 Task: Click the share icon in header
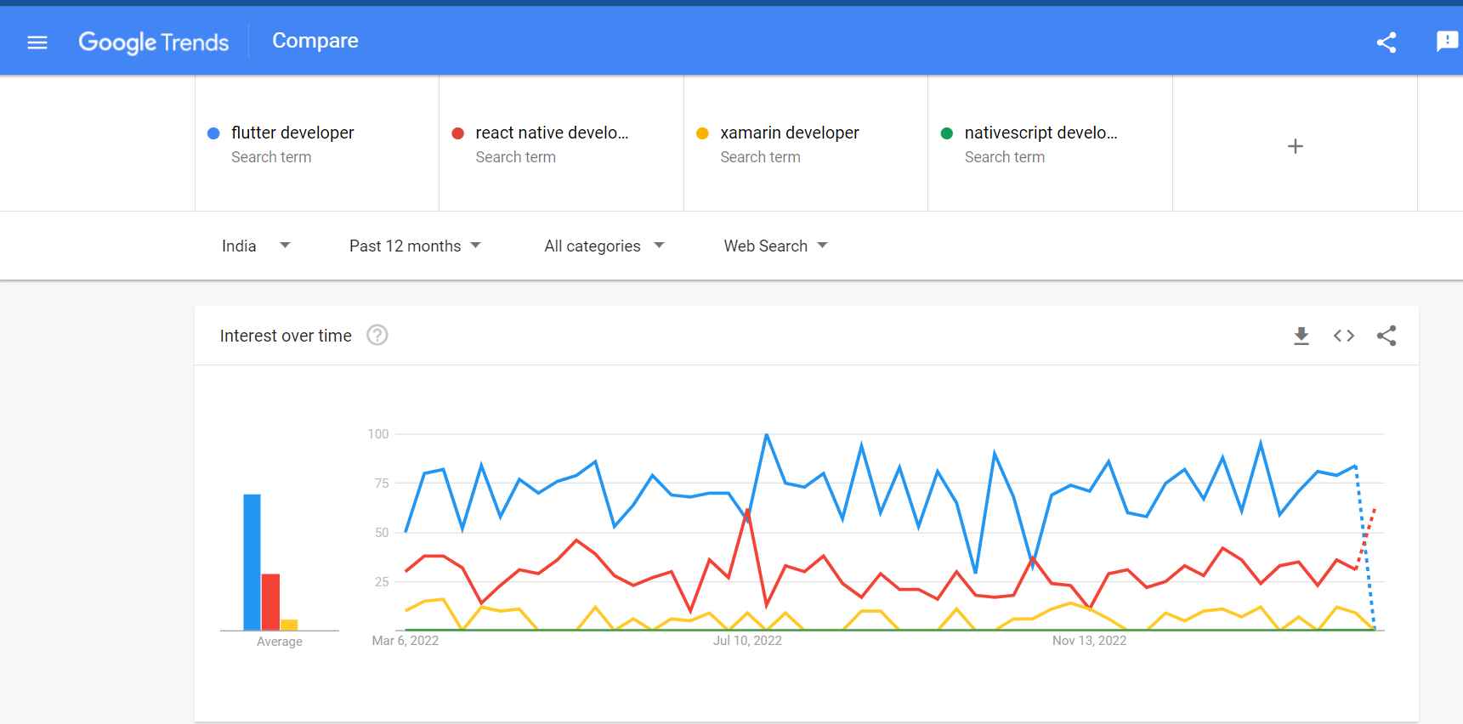(x=1386, y=42)
